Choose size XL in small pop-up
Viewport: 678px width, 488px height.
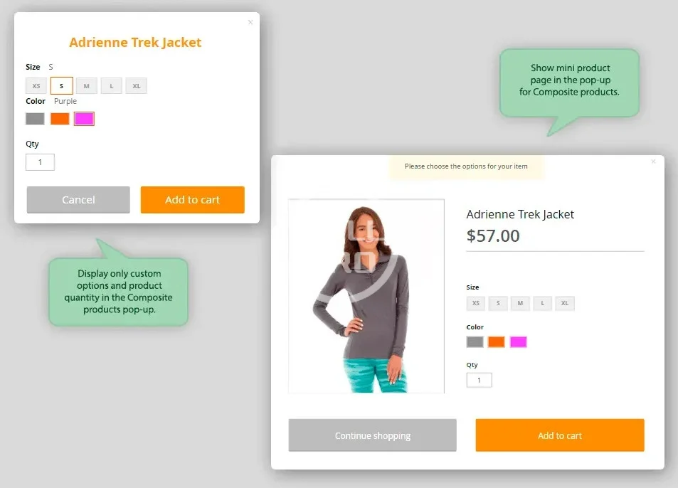136,86
